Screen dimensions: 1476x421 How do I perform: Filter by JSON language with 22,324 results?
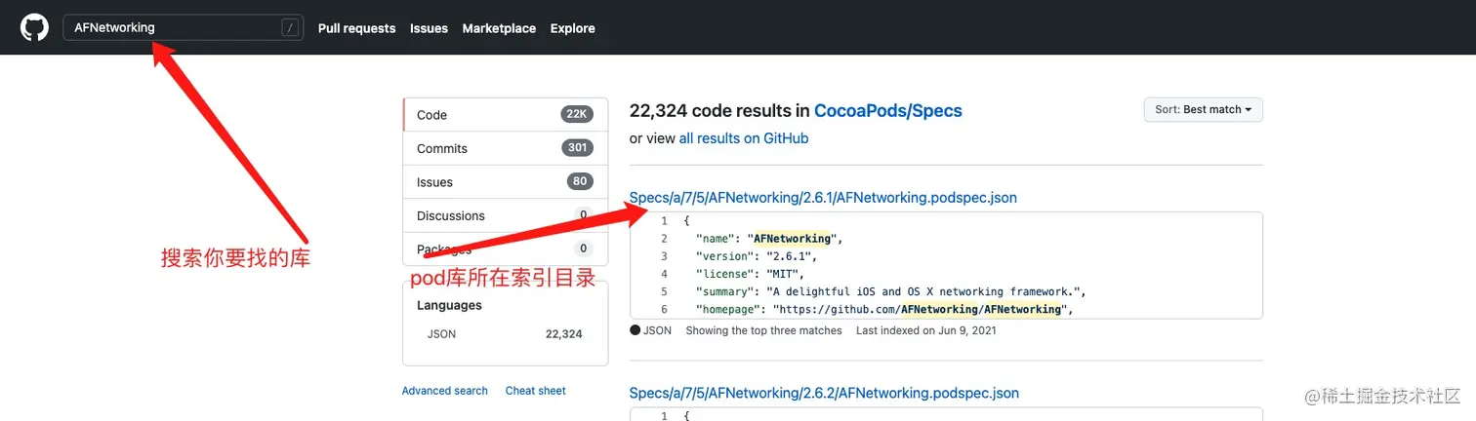(505, 334)
